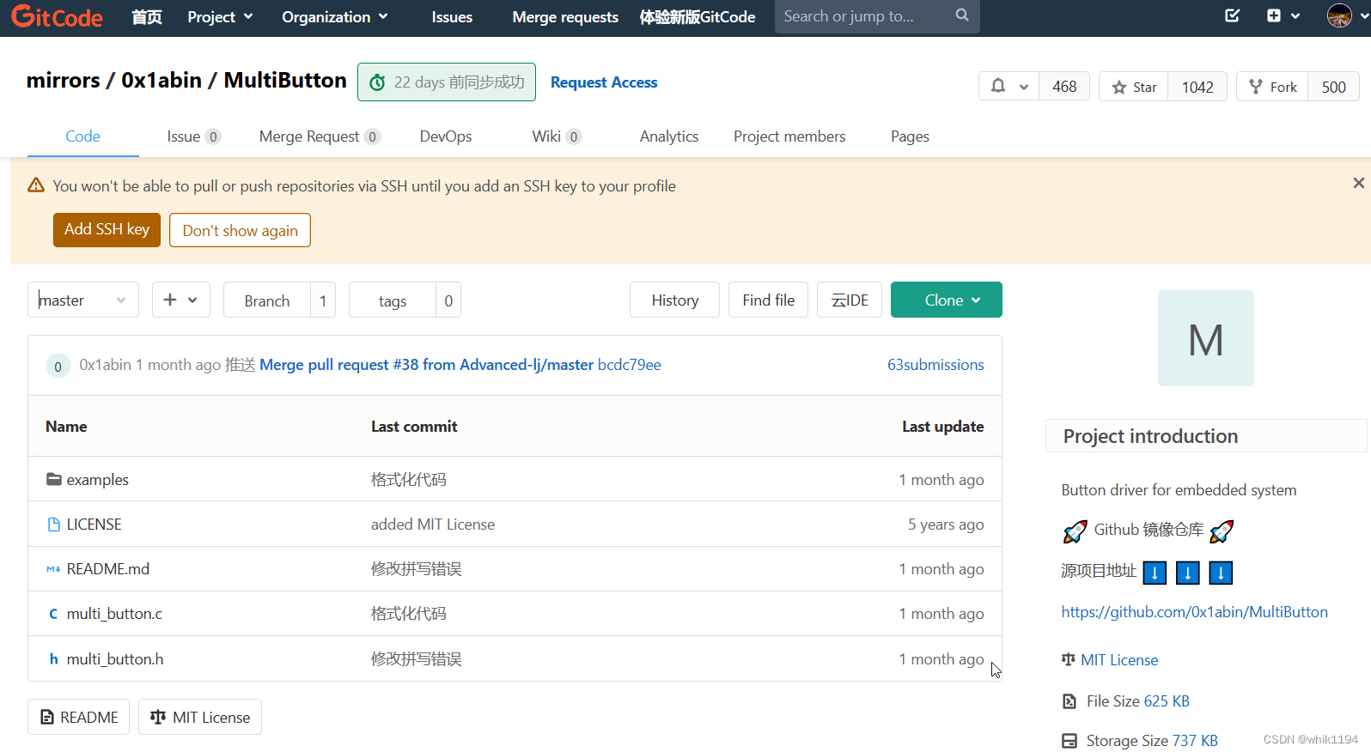Open the Clone dropdown
The width and height of the screenshot is (1371, 752).
[x=946, y=300]
